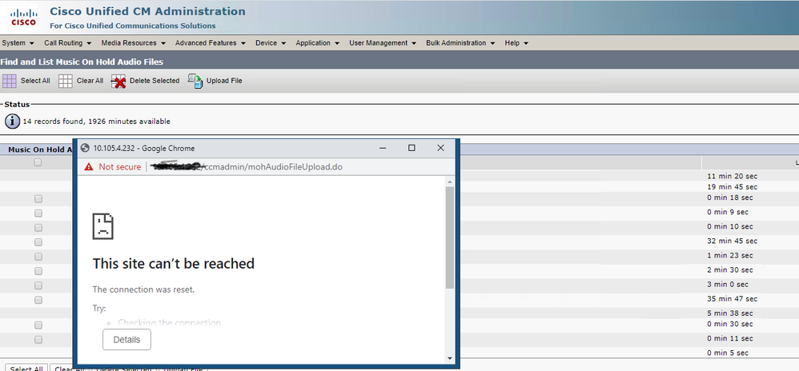The image size is (799, 371).
Task: Click the sad page error icon
Action: (x=102, y=226)
